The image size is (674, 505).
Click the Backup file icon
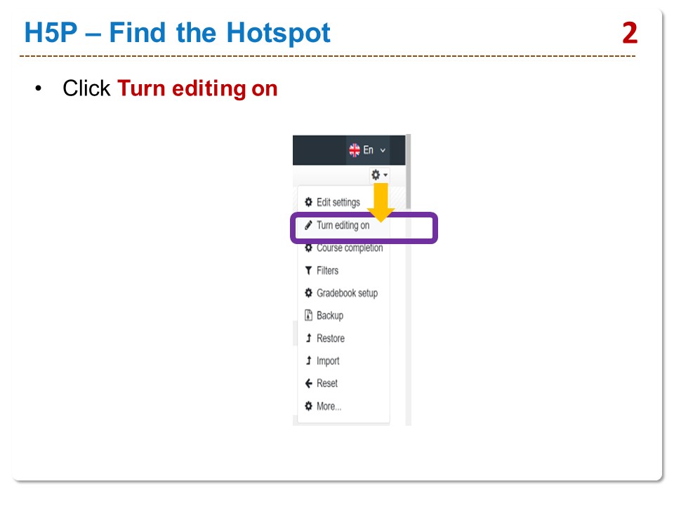click(x=308, y=316)
